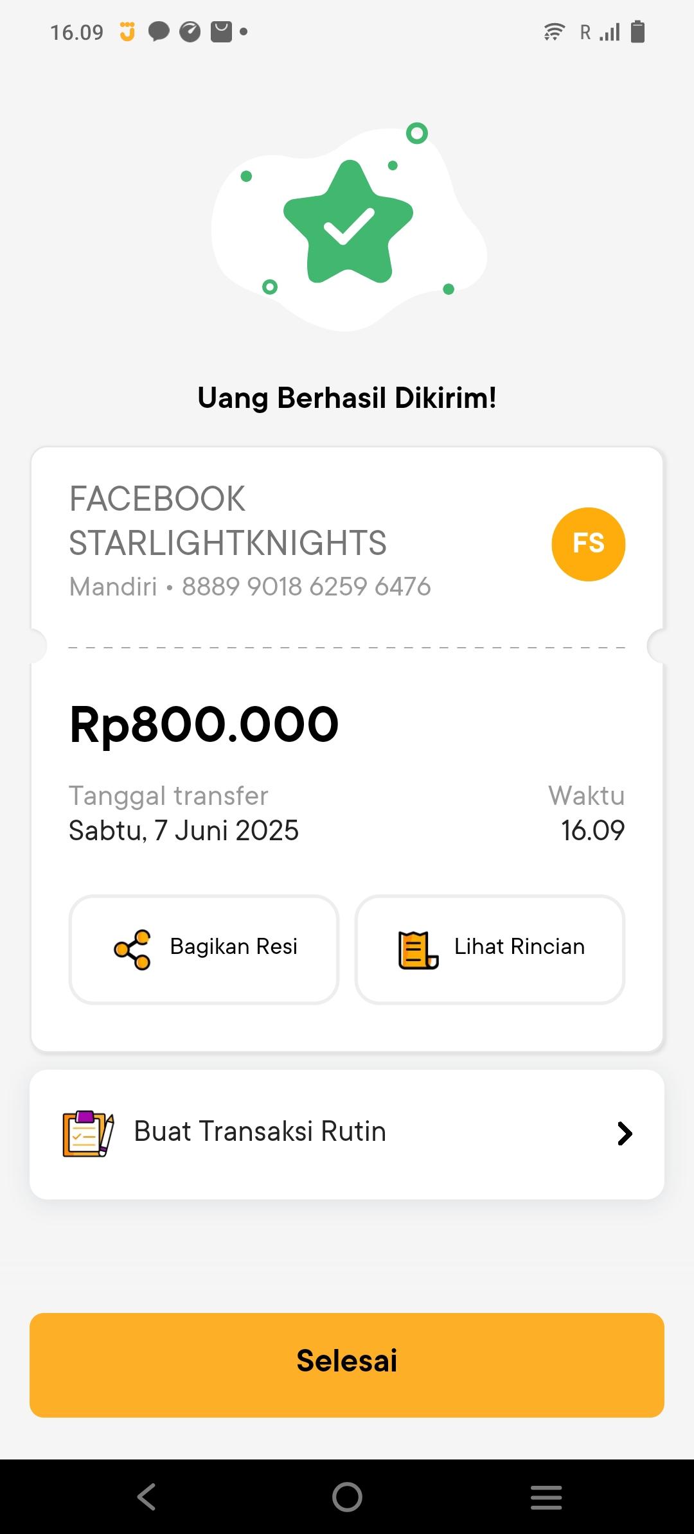Tap the Jago notification icon in status bar

pyautogui.click(x=128, y=31)
